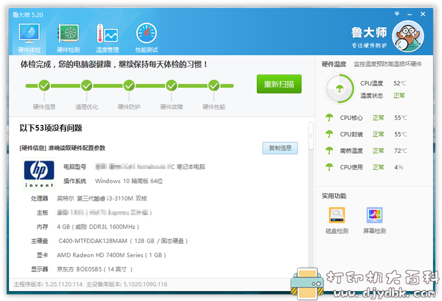
Task: Click the 鲁大师 avatar portrait
Action: pos(408,37)
